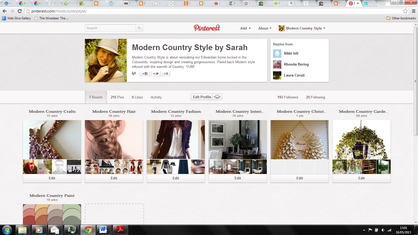Open Adobe Reader from the taskbar
The height and width of the screenshot is (235, 418).
[120, 230]
